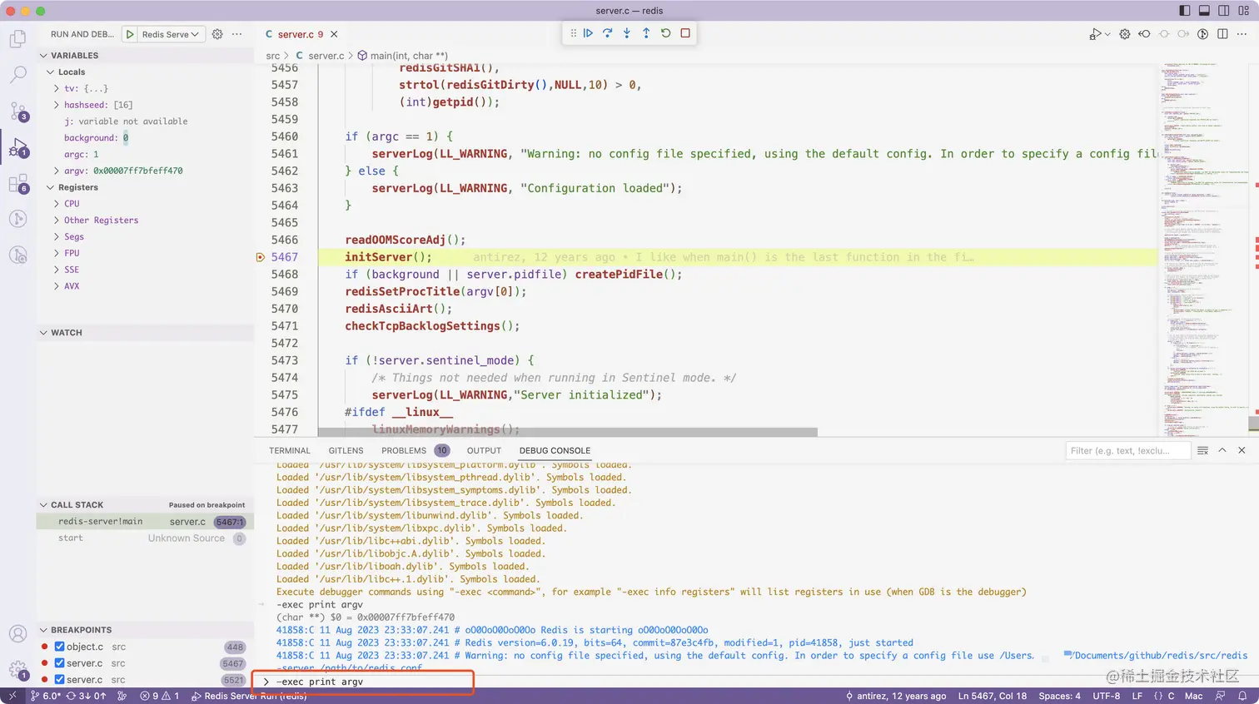Open the Run and Debug view icon
The height and width of the screenshot is (704, 1259).
(17, 148)
